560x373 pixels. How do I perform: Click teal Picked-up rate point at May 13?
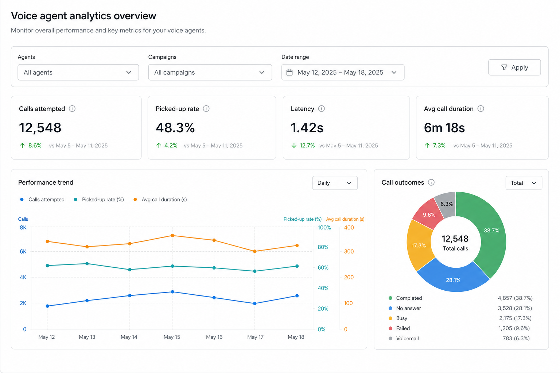87,263
